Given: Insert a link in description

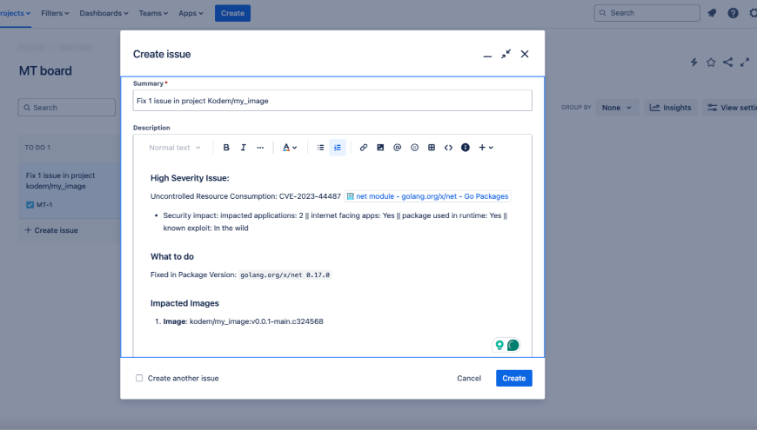Looking at the screenshot, I should (x=364, y=148).
